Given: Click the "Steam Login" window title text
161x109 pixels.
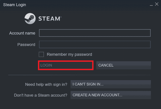Looking at the screenshot, I should coord(14,5).
